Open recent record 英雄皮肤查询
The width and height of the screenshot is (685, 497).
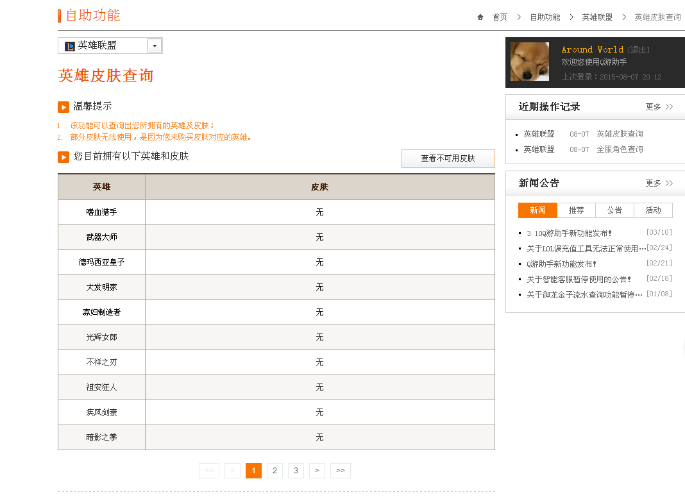[620, 133]
